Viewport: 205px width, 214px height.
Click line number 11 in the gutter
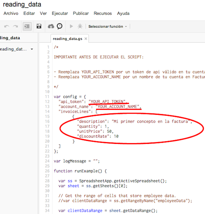click(47, 97)
